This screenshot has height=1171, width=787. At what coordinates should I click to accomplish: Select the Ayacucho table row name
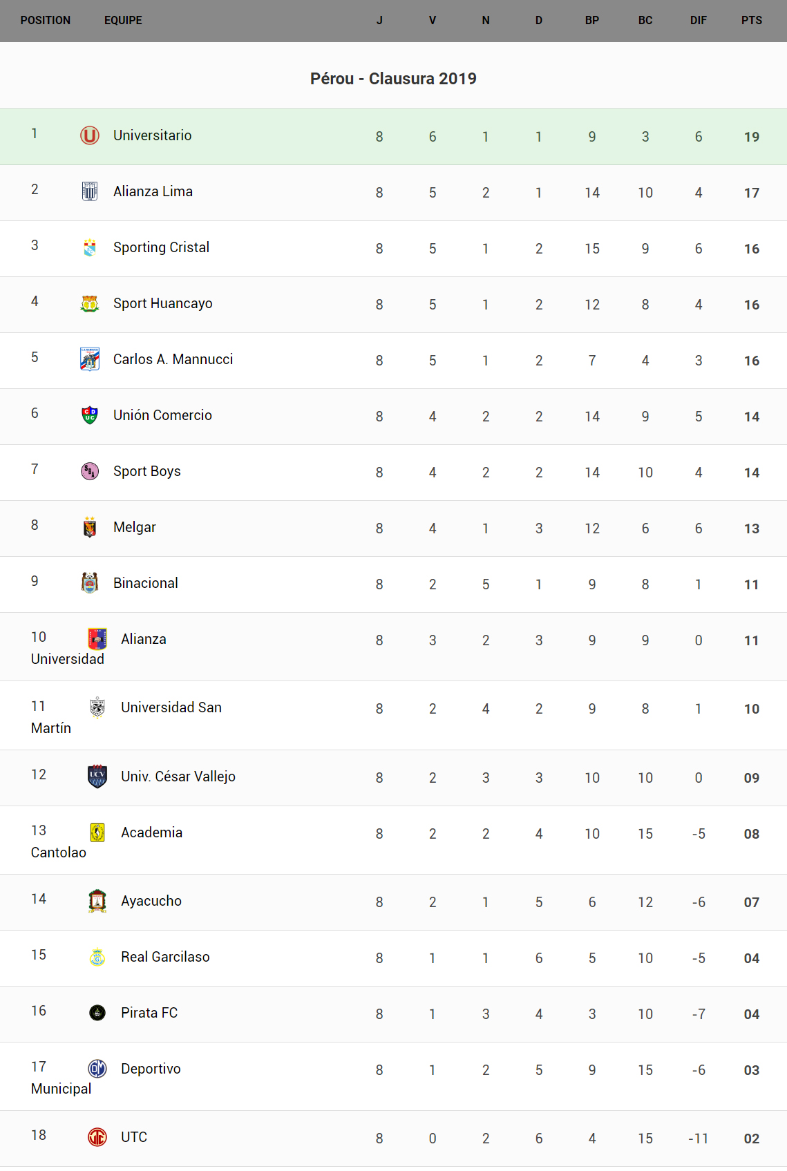pyautogui.click(x=151, y=901)
